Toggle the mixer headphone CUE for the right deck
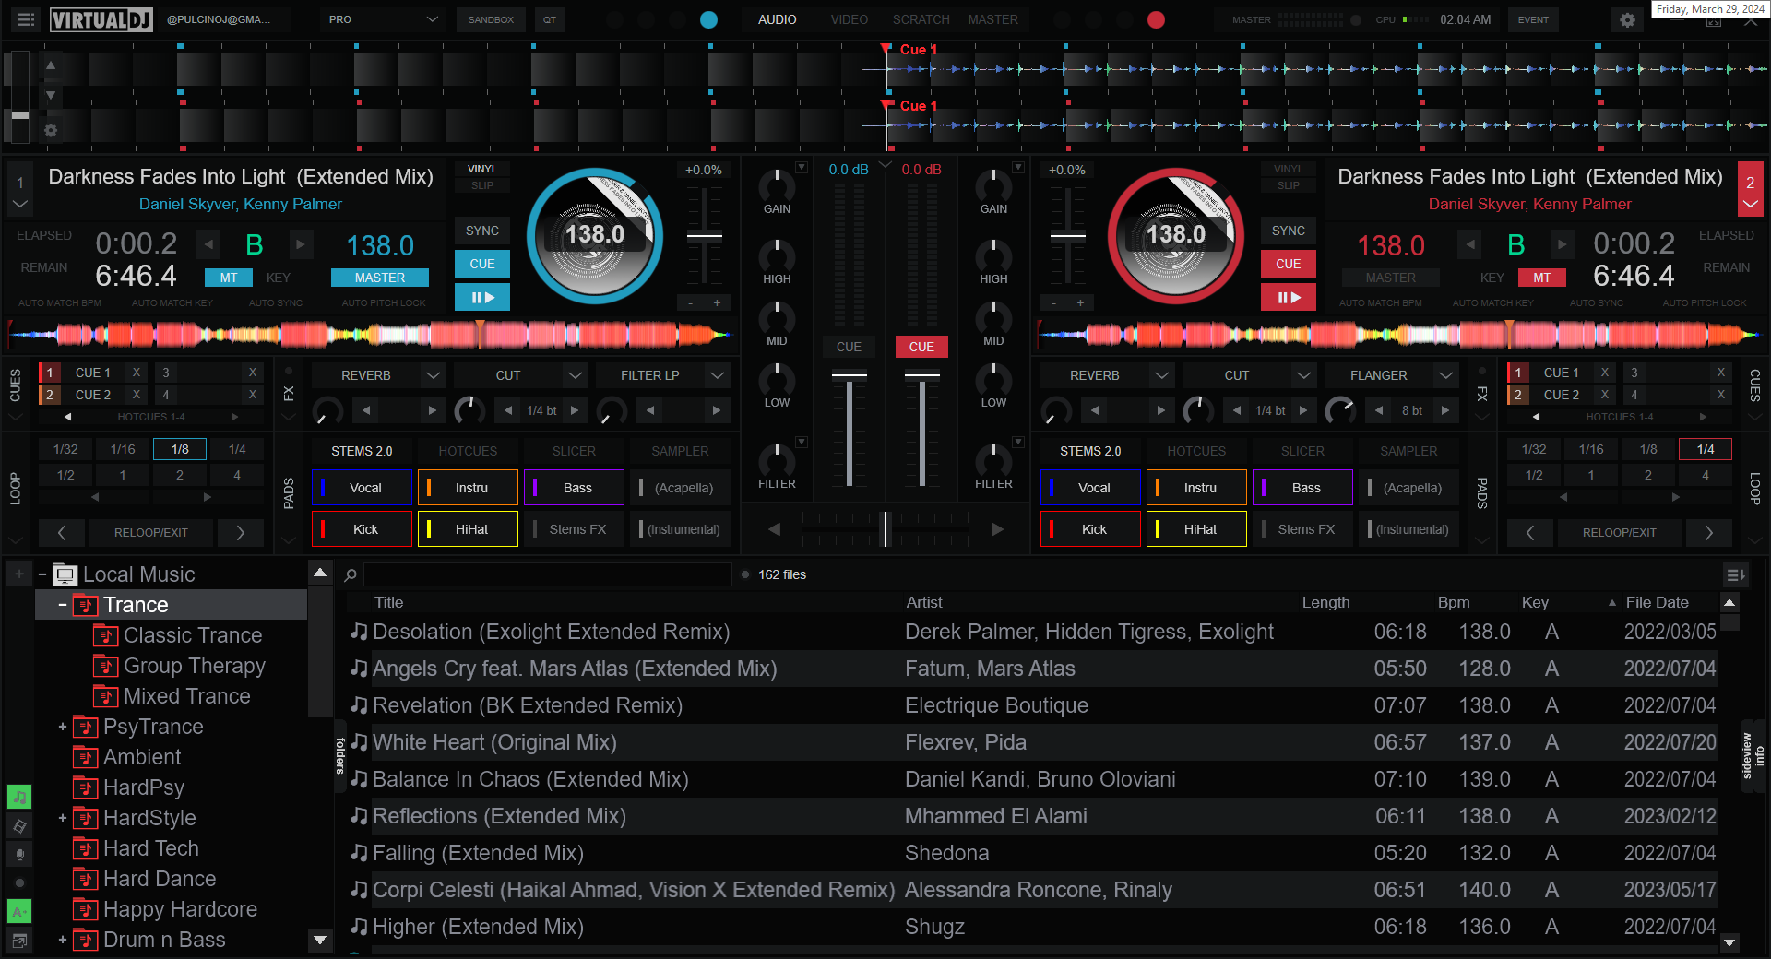This screenshot has width=1771, height=959. coord(921,347)
